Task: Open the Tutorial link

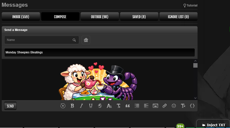Action: point(190,5)
